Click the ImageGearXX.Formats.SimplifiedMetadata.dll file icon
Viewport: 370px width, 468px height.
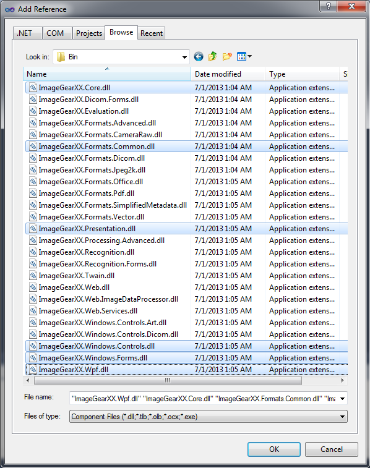pyautogui.click(x=33, y=205)
